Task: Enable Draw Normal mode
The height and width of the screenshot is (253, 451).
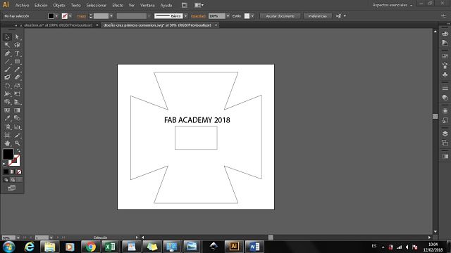Action: tap(6, 180)
